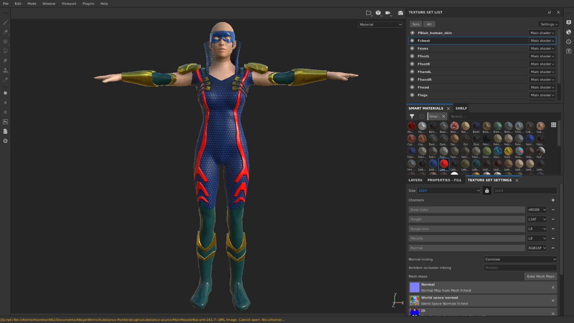Click the Solo button
The height and width of the screenshot is (323, 574).
coord(416,24)
